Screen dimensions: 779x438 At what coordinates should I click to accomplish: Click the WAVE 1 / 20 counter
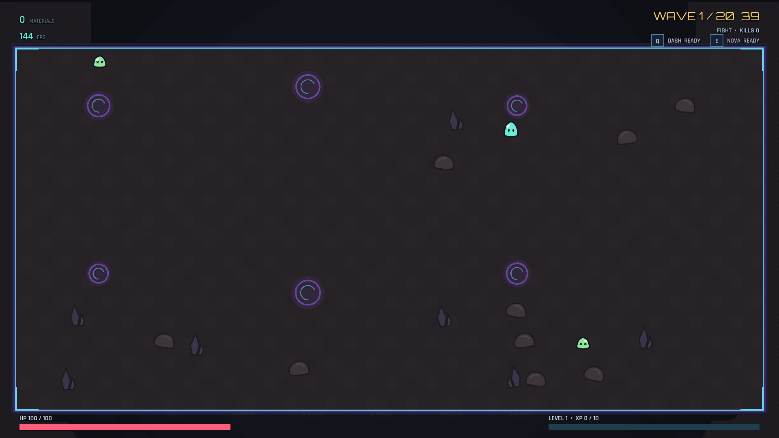tap(694, 16)
